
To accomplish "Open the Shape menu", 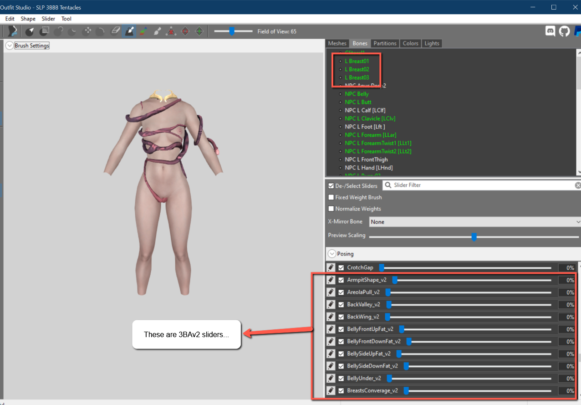I will (x=28, y=19).
